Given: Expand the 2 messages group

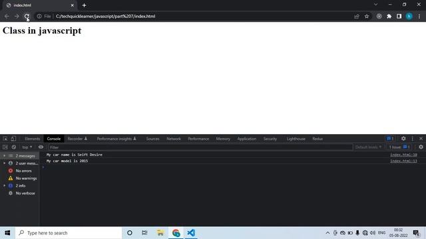Looking at the screenshot, I should coord(5,156).
